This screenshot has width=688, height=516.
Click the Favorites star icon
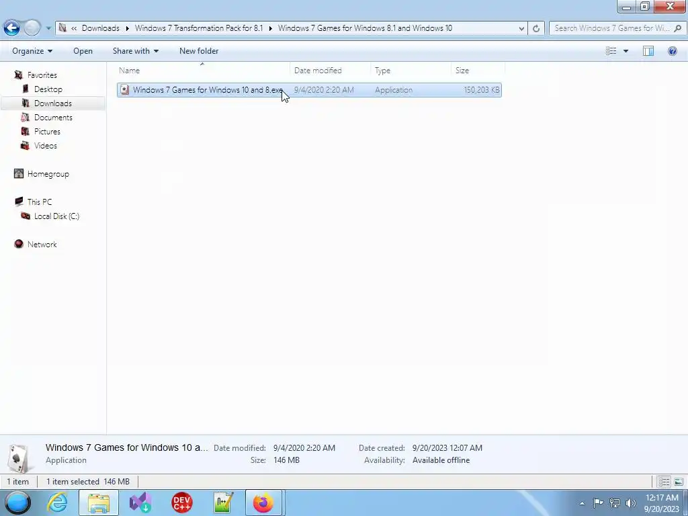(18, 75)
